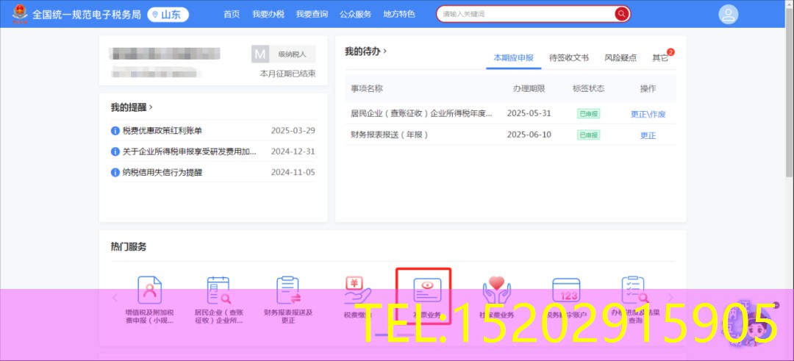Open the 公众服务 menu
The width and height of the screenshot is (794, 361).
tap(355, 14)
